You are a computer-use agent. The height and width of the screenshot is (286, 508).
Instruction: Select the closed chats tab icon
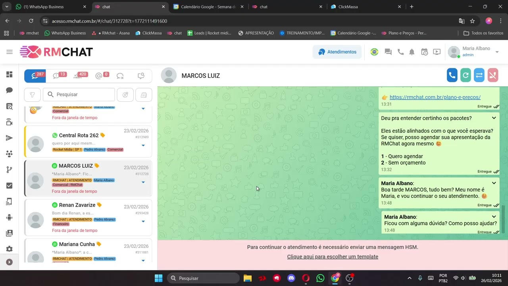(120, 76)
